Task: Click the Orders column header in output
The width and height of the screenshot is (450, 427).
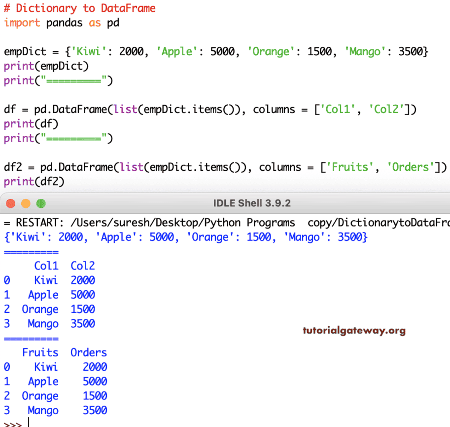Action: (x=88, y=352)
